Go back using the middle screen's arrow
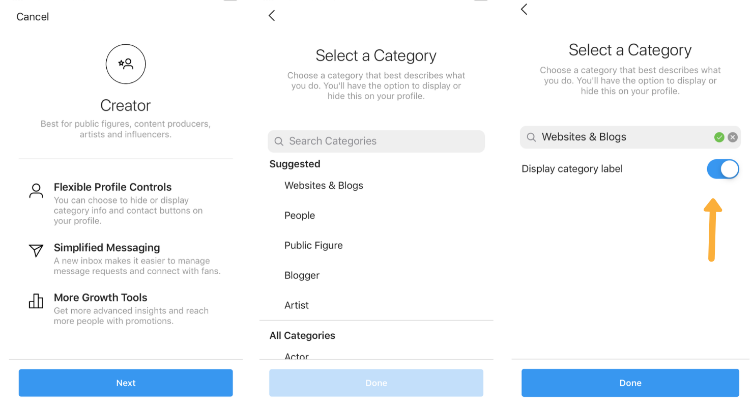The image size is (753, 407). [272, 15]
